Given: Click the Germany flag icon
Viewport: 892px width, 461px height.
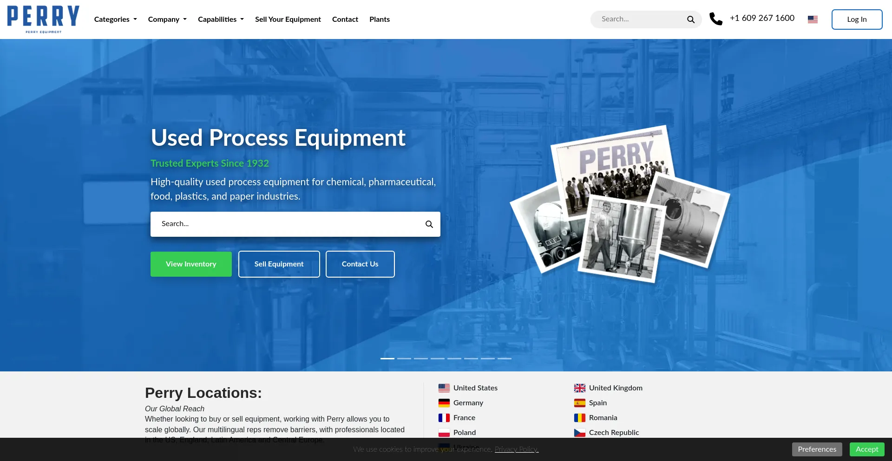Looking at the screenshot, I should click(x=444, y=403).
